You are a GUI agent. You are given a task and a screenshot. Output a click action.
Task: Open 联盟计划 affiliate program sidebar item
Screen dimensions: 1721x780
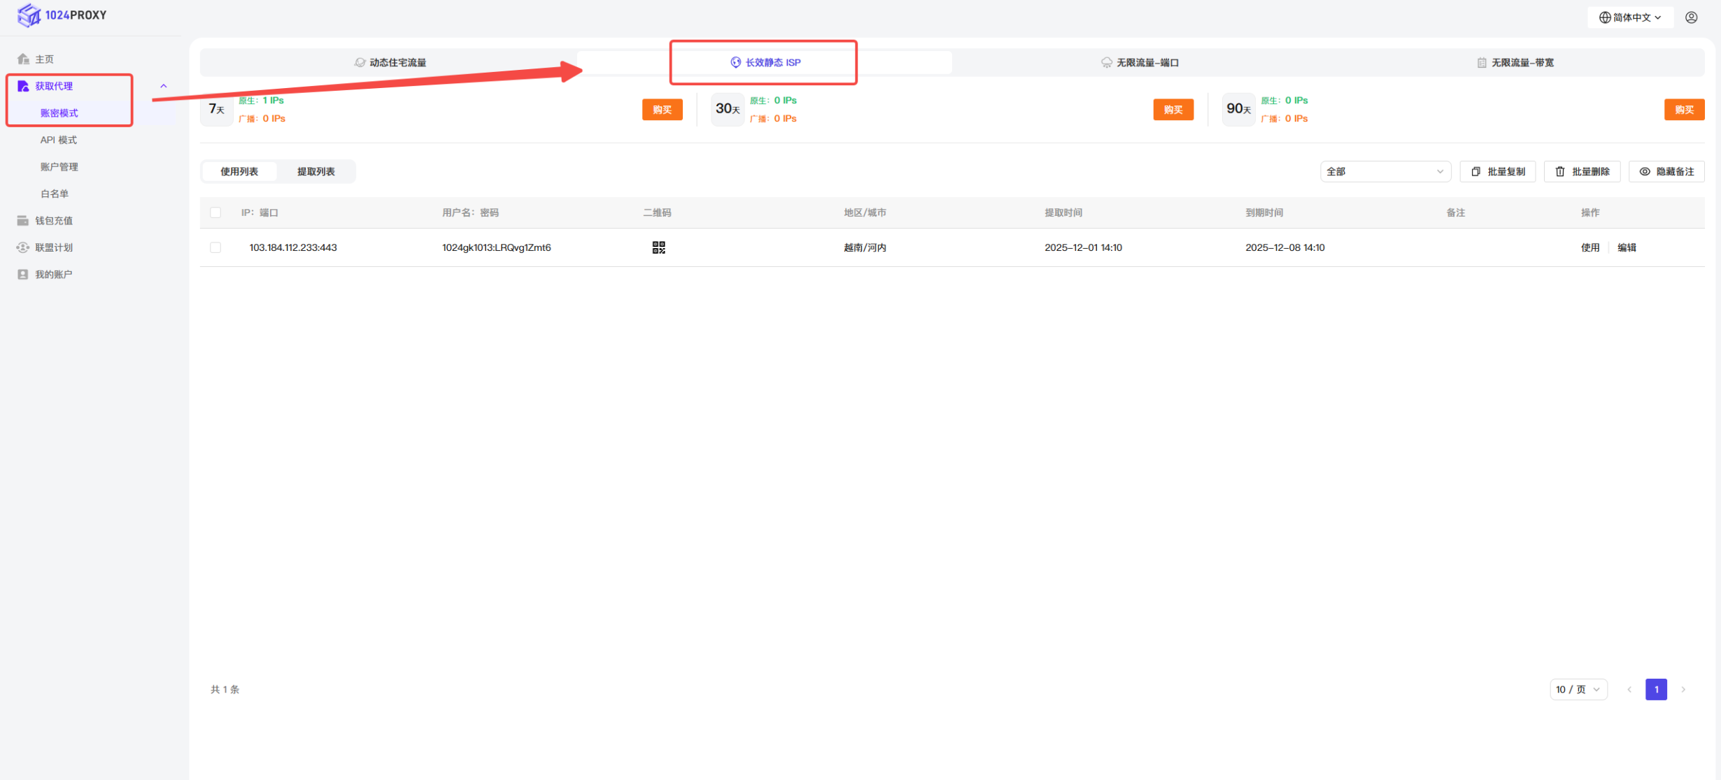click(53, 247)
